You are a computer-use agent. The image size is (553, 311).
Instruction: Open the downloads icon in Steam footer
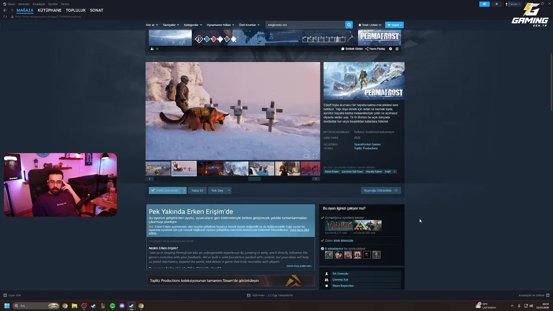click(248, 295)
